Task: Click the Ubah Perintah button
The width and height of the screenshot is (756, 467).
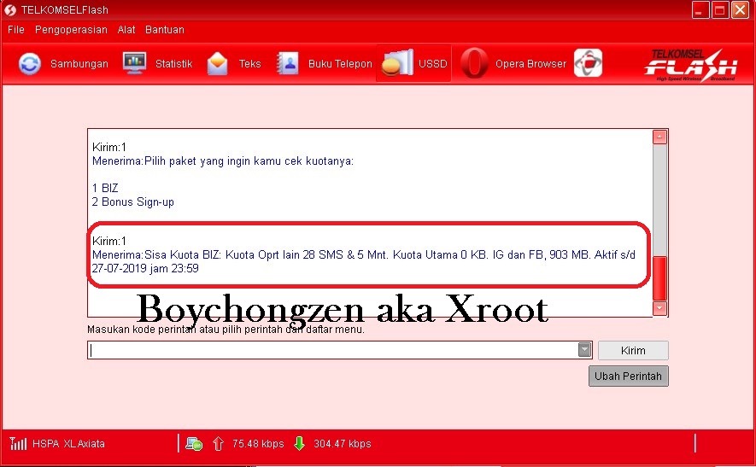Action: (628, 376)
